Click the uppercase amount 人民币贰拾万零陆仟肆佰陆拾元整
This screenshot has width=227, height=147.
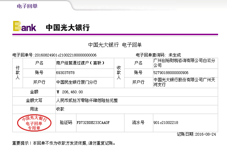(86, 101)
